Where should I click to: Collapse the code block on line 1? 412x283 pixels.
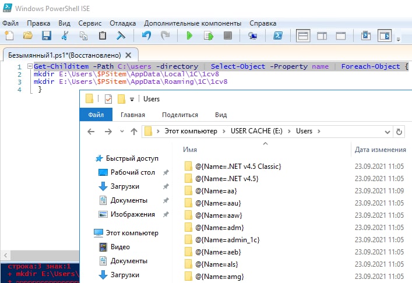[x=30, y=66]
